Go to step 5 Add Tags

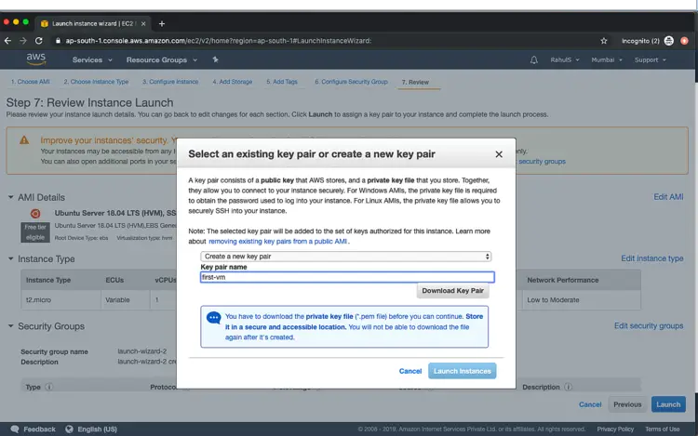pos(282,82)
